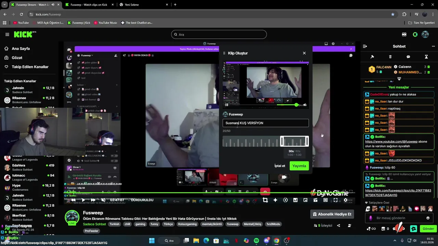Click the clip title input field
The height and width of the screenshot is (246, 438).
pos(266,123)
